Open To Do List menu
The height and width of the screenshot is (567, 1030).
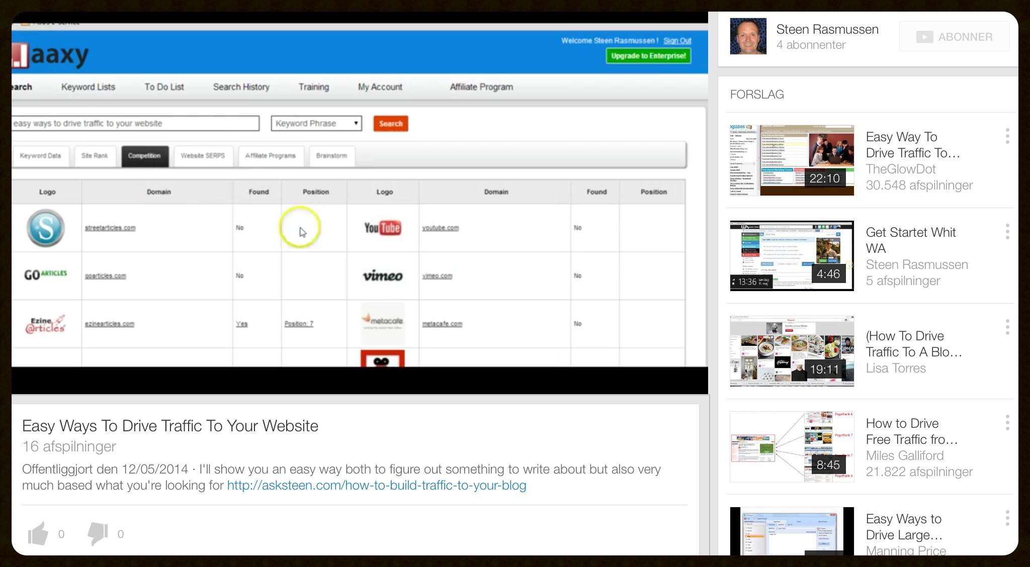[x=164, y=87]
